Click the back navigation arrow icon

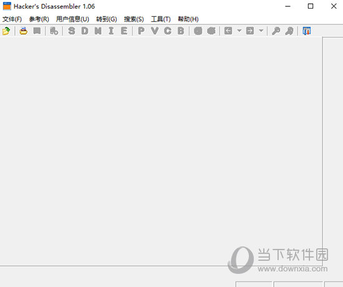tap(228, 31)
